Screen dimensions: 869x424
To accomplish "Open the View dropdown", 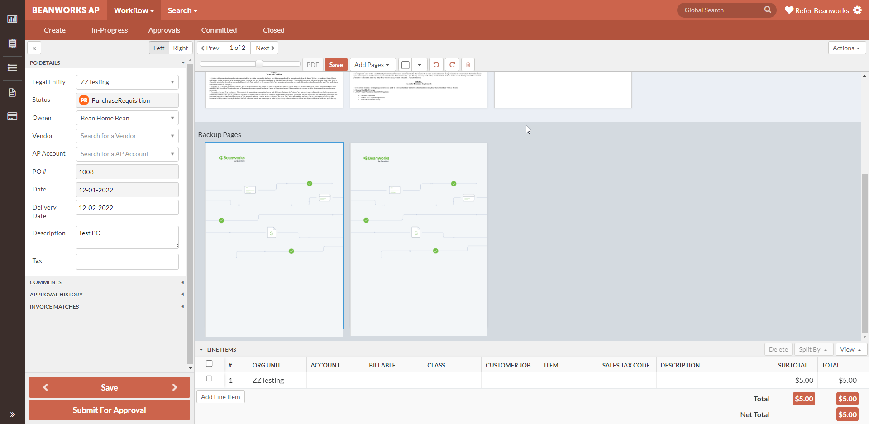I will coord(851,349).
